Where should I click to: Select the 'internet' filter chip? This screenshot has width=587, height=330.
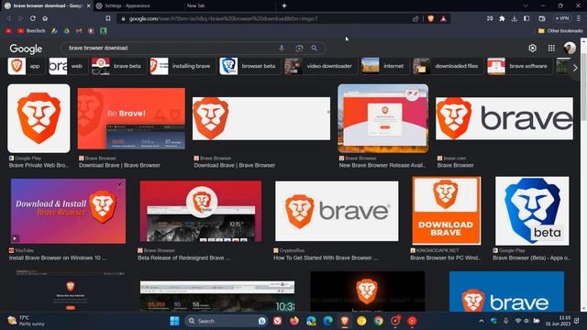[384, 66]
